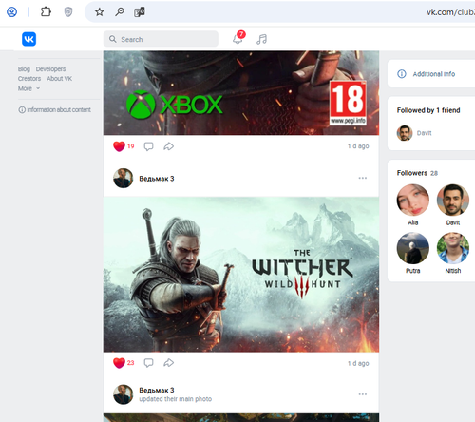
Task: Open options menu for Witcher image post
Action: click(363, 178)
